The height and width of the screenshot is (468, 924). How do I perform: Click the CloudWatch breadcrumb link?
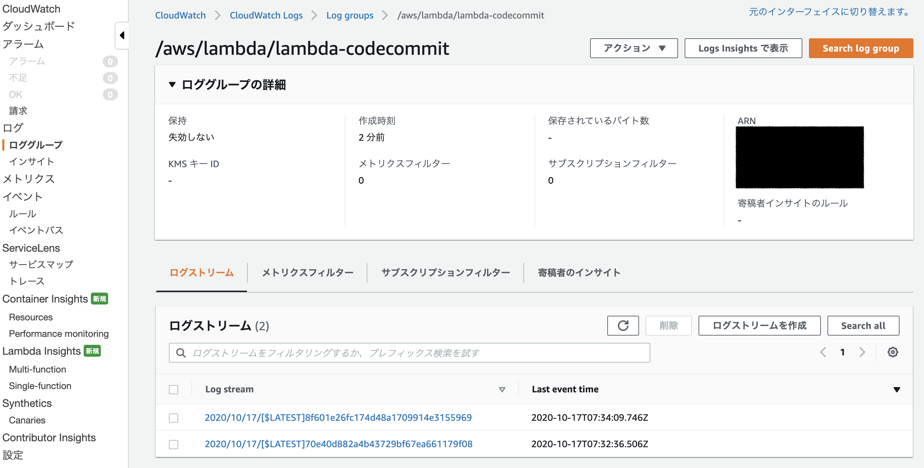[181, 16]
